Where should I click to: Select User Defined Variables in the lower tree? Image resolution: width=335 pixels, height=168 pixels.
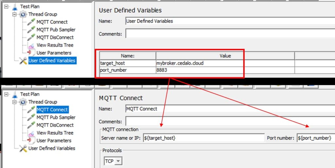[52, 148]
